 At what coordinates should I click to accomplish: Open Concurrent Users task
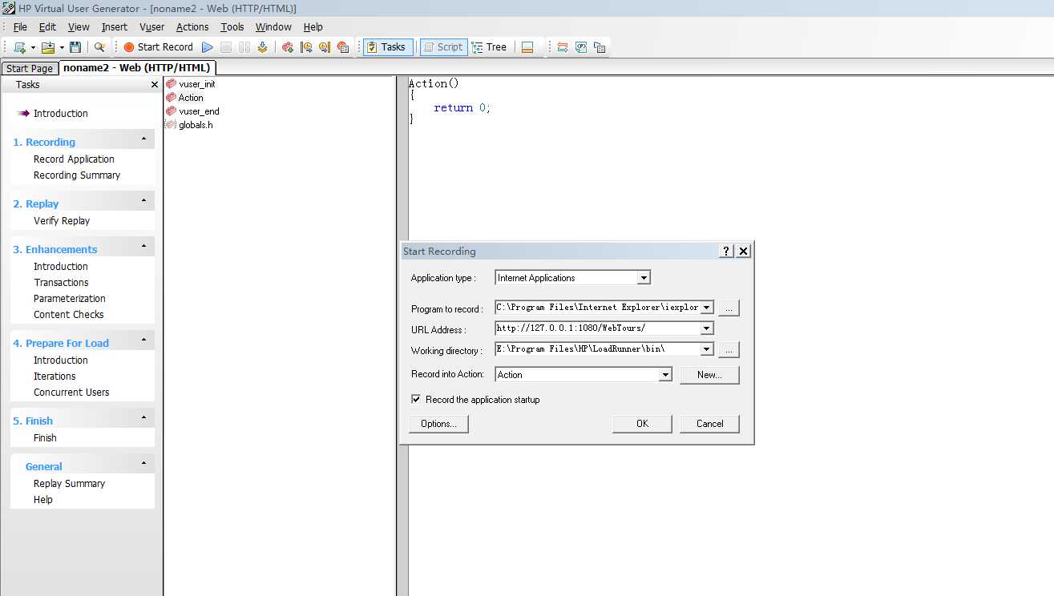tap(71, 393)
